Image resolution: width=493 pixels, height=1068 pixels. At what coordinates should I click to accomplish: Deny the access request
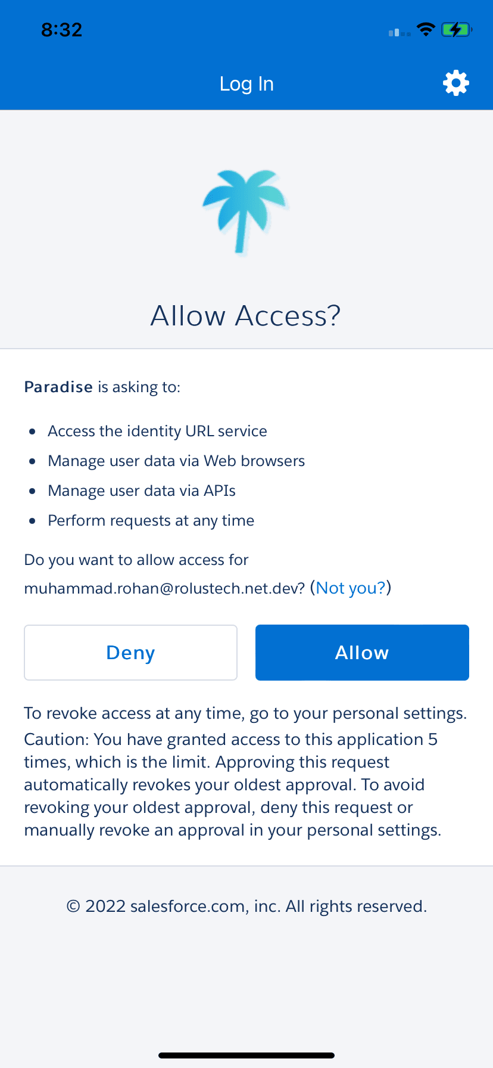tap(130, 653)
